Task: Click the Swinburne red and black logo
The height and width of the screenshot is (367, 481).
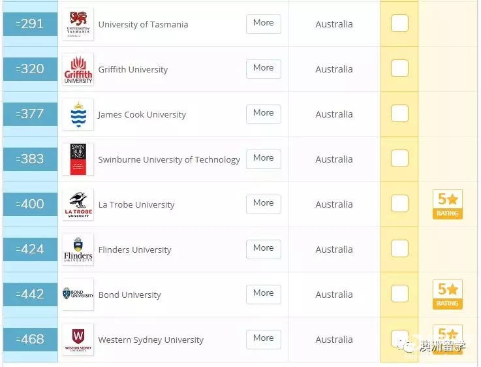Action: point(78,159)
